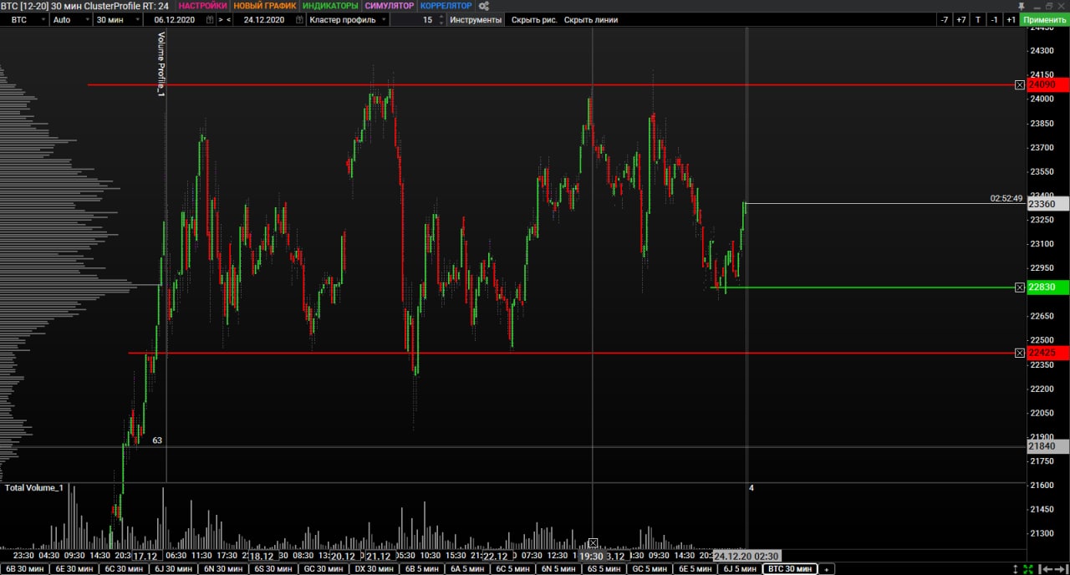Click the narrow-range '> <' button
Image resolution: width=1070 pixels, height=575 pixels.
225,19
